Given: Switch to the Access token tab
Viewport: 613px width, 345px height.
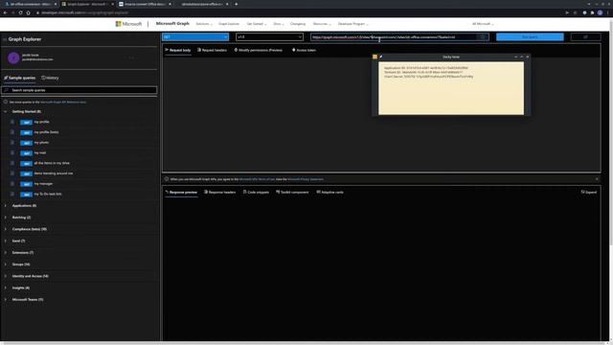Looking at the screenshot, I should point(304,50).
